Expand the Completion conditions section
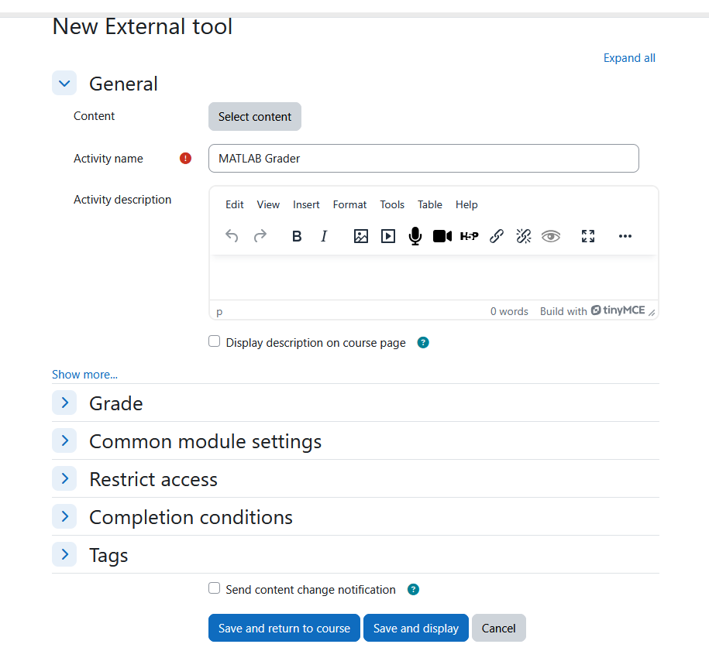Viewport: 709px width, 651px height. point(64,516)
